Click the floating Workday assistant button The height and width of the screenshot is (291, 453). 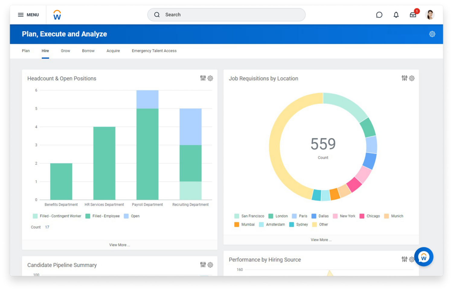424,257
